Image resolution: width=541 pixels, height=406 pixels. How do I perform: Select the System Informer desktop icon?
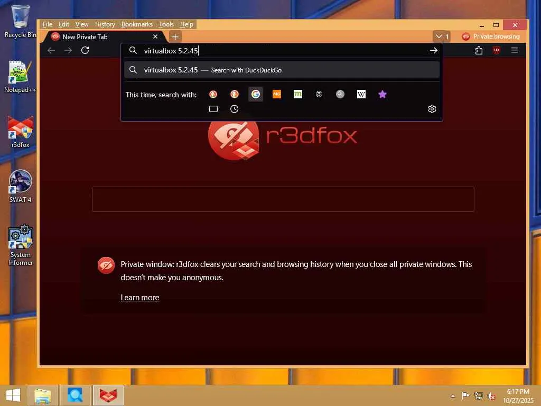21,245
